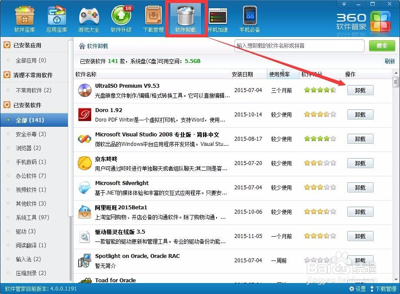400x294 pixels.
Task: Uninstall Microsoft Silverlight
Action: click(x=360, y=188)
